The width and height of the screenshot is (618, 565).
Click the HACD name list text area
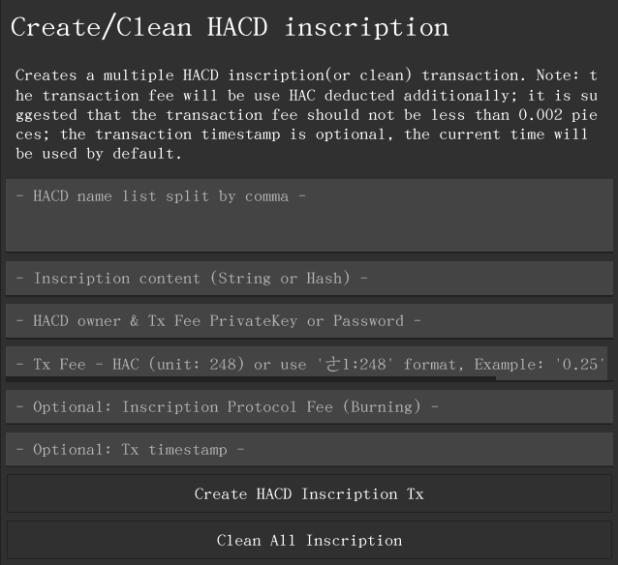(309, 215)
